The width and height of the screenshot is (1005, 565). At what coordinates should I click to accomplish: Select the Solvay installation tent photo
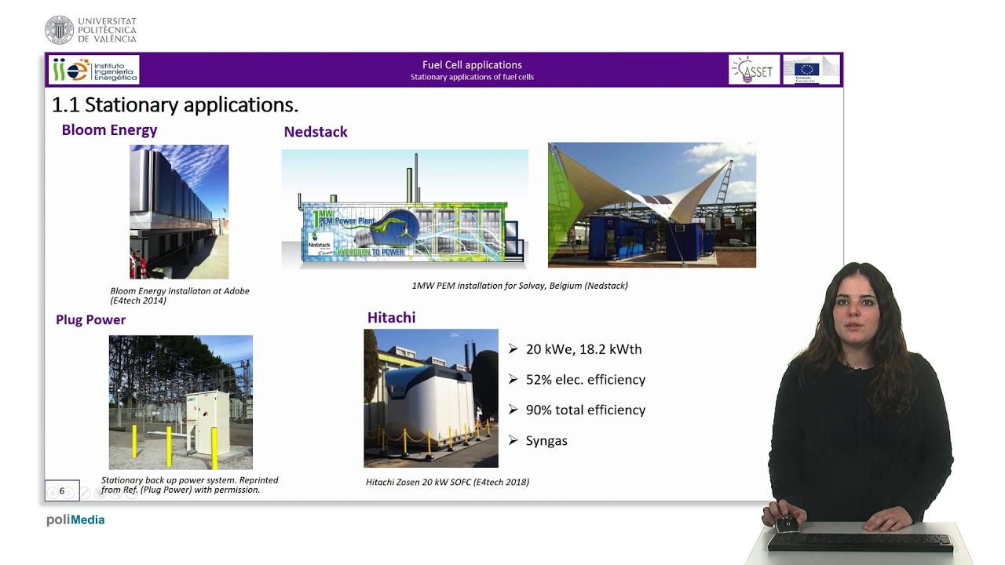pyautogui.click(x=652, y=205)
